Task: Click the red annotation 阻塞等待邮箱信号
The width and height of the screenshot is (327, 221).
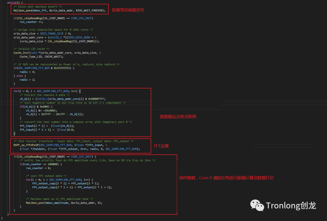Action: coord(128,10)
